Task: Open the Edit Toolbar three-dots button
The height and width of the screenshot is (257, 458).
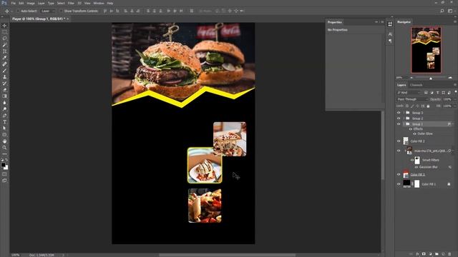Action: tap(4, 154)
